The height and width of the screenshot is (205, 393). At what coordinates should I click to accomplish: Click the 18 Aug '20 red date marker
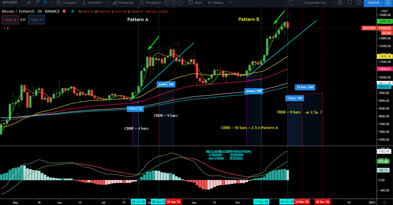pyautogui.click(x=174, y=202)
